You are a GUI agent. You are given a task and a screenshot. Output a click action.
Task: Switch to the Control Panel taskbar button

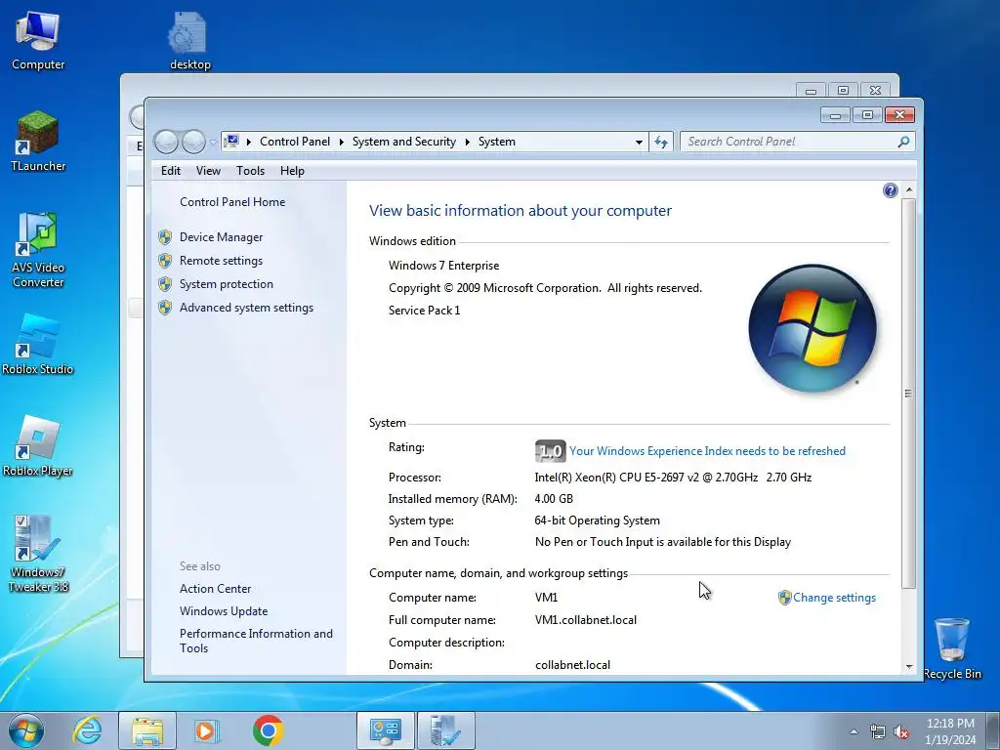click(385, 730)
